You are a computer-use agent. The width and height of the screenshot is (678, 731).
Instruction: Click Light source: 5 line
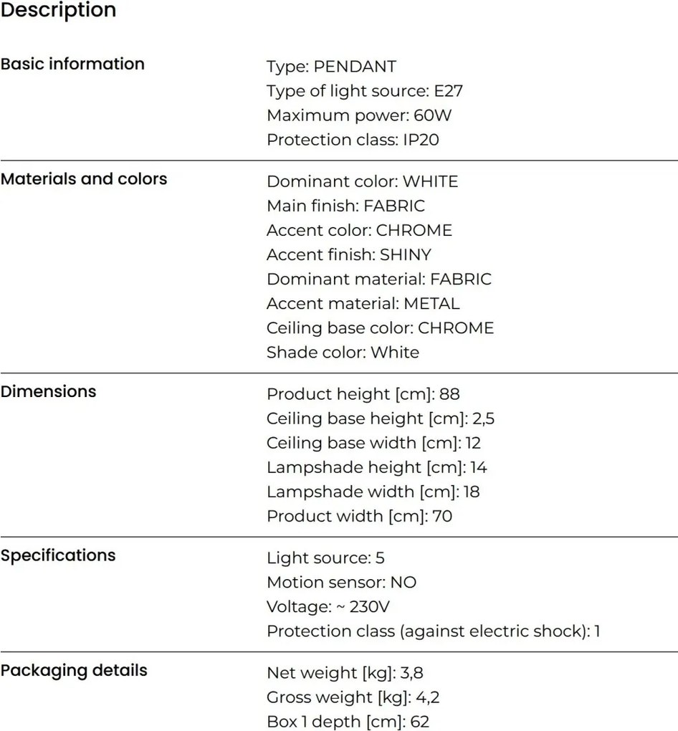(x=325, y=558)
